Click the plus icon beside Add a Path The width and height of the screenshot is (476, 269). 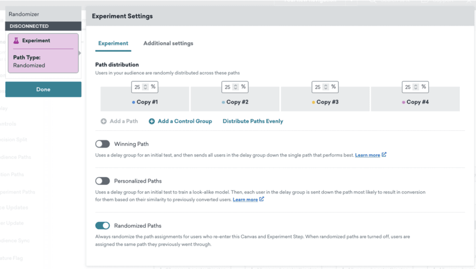[104, 121]
